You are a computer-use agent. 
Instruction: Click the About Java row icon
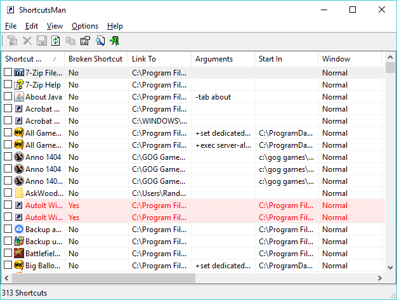pyautogui.click(x=19, y=96)
